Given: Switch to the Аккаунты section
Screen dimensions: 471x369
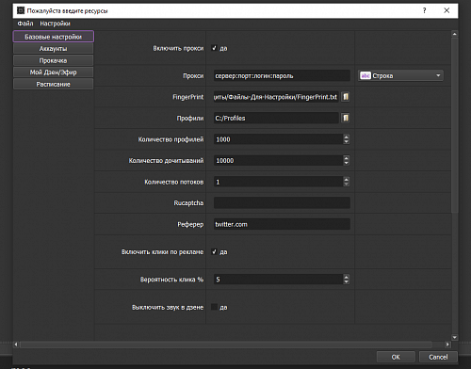Looking at the screenshot, I should 54,49.
